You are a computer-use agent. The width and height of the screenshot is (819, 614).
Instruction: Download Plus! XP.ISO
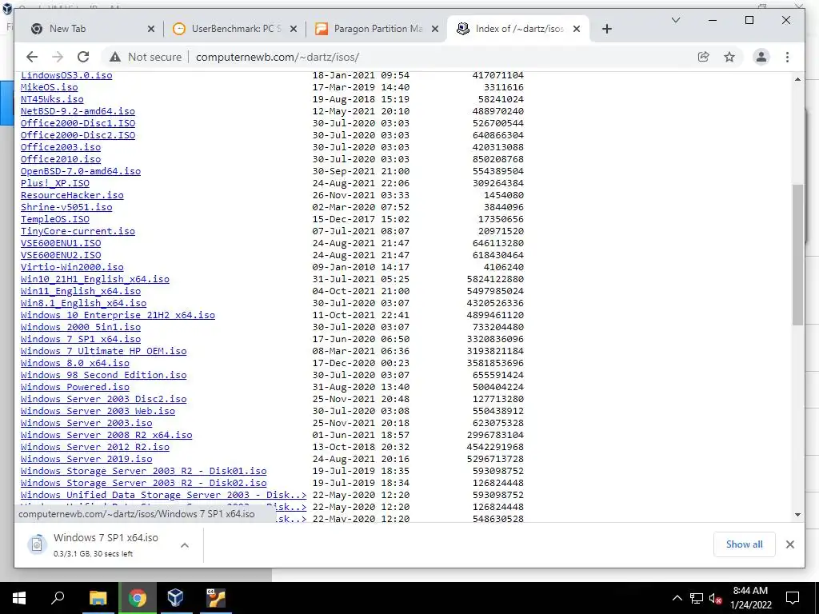click(x=55, y=183)
